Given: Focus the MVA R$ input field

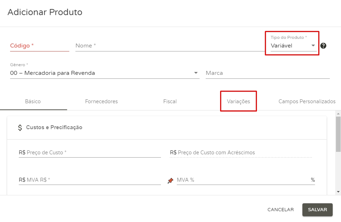Looking at the screenshot, I should click(x=89, y=180).
